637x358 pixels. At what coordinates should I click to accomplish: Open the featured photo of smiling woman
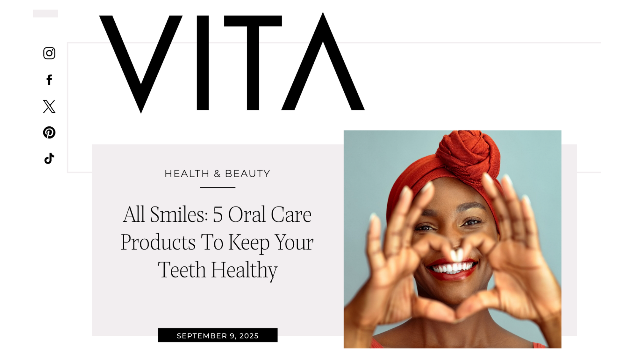[x=452, y=239]
